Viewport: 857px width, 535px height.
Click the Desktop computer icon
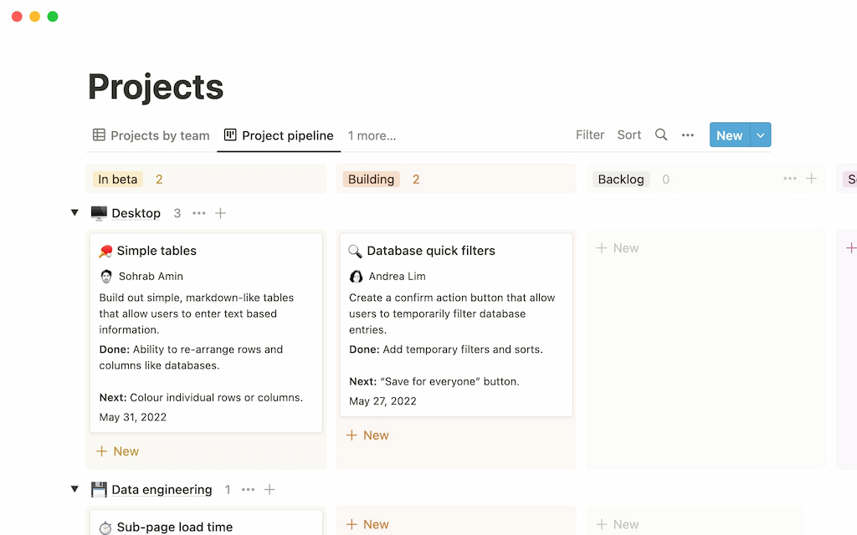[x=99, y=213]
